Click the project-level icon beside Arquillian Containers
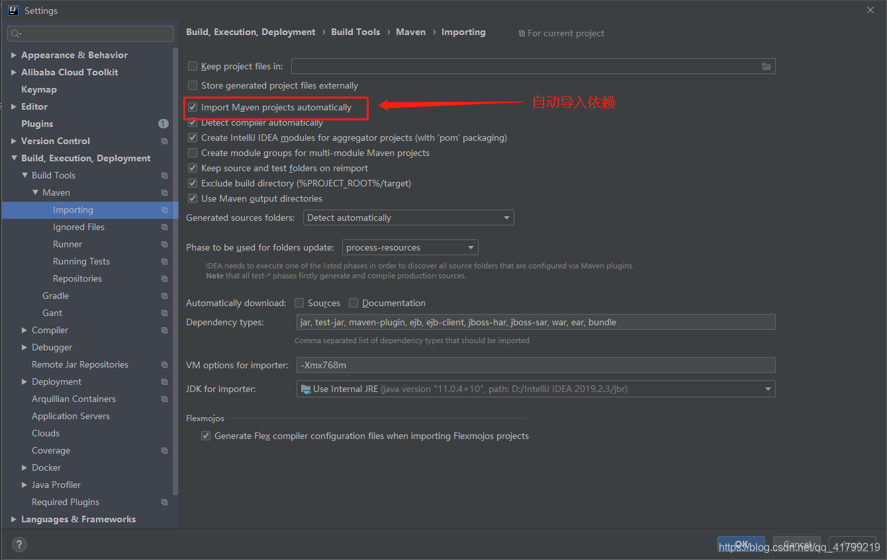887x560 pixels. 164,399
